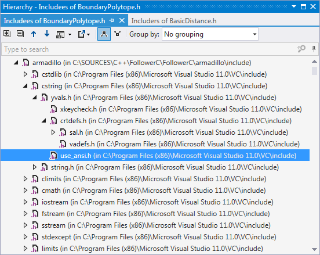This screenshot has width=320, height=255.
Task: Expand the cstdlib tree node
Action: tap(26, 74)
